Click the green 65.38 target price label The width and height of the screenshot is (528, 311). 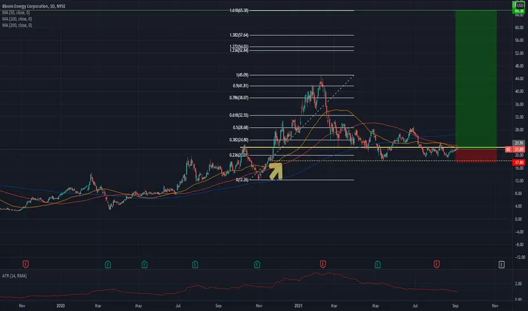pyautogui.click(x=518, y=11)
